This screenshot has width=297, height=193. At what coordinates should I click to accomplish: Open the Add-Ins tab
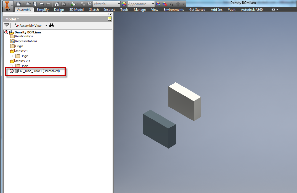216,9
